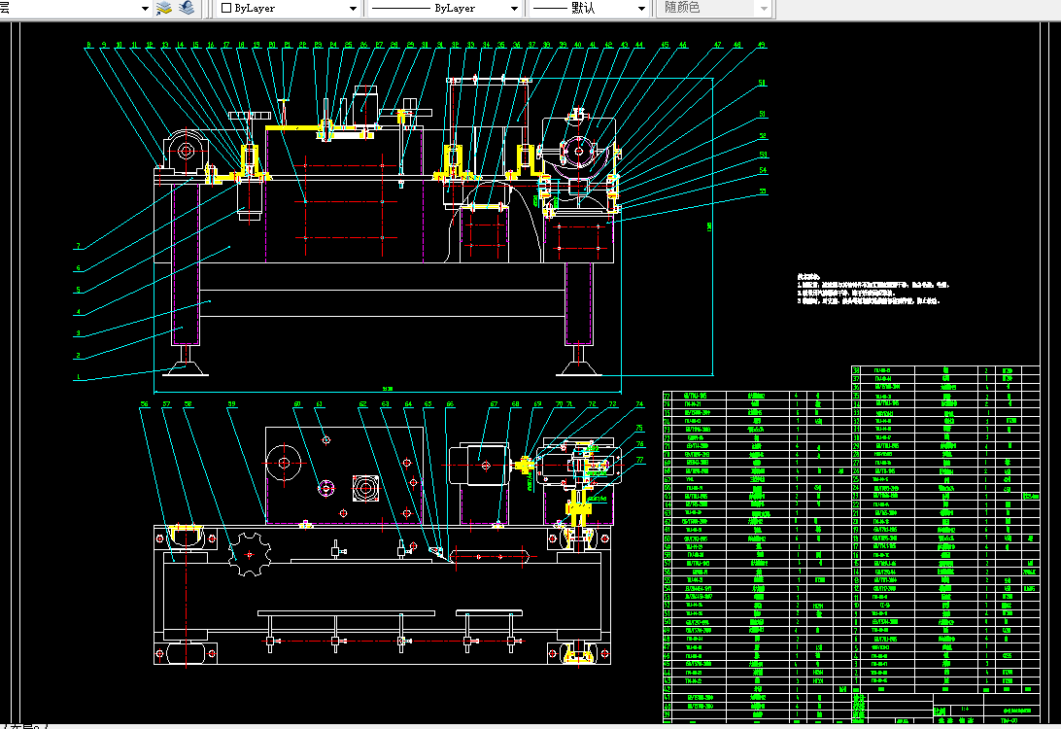This screenshot has height=729, width=1061.
Task: Select part balloon number 52
Action: point(763,136)
